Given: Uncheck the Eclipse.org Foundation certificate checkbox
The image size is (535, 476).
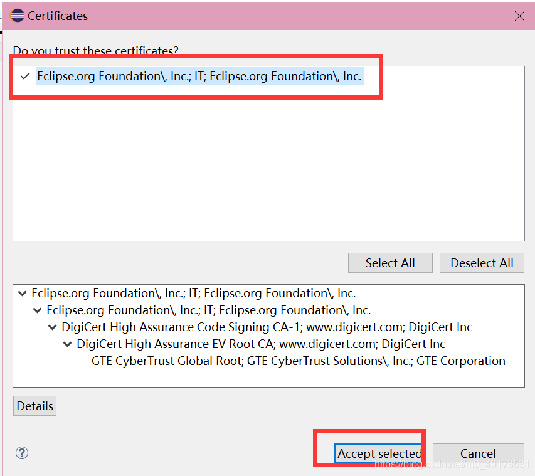Looking at the screenshot, I should coord(25,76).
